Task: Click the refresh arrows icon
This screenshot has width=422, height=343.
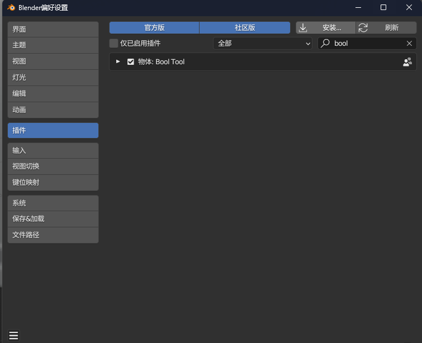Action: [363, 28]
